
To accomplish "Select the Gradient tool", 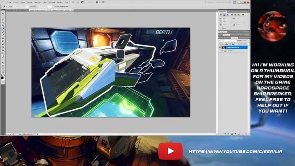I will [x=3, y=47].
